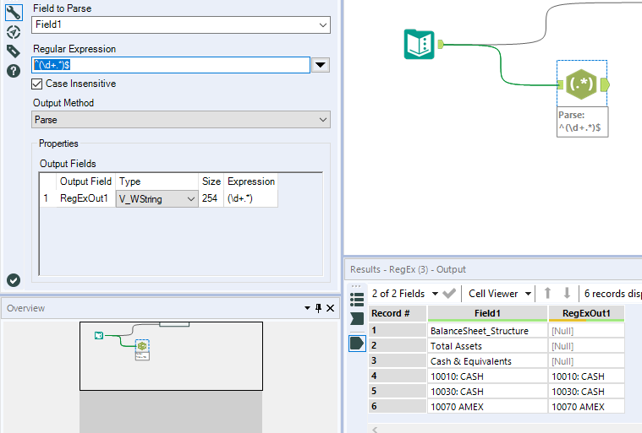
Task: Select the 10070 AMEX Field1 cell
Action: point(487,407)
